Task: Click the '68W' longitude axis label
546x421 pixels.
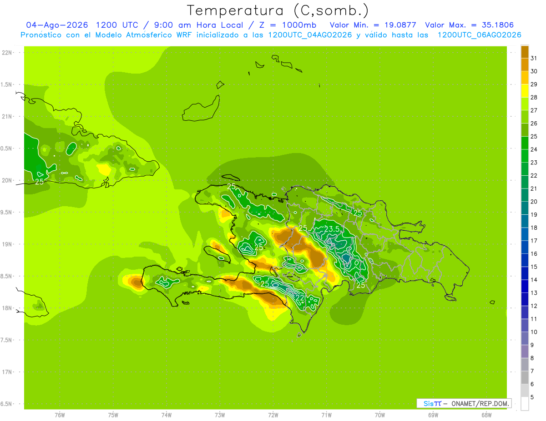Action: point(486,415)
